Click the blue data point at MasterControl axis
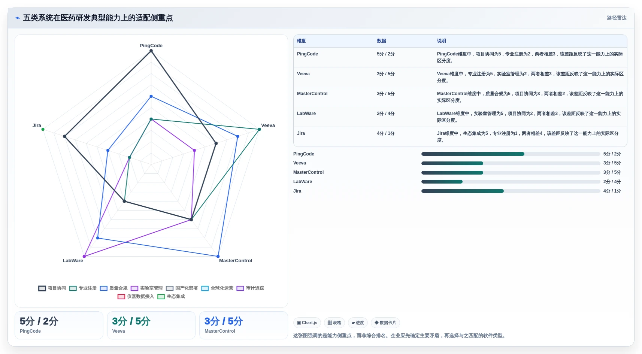 pos(218,257)
